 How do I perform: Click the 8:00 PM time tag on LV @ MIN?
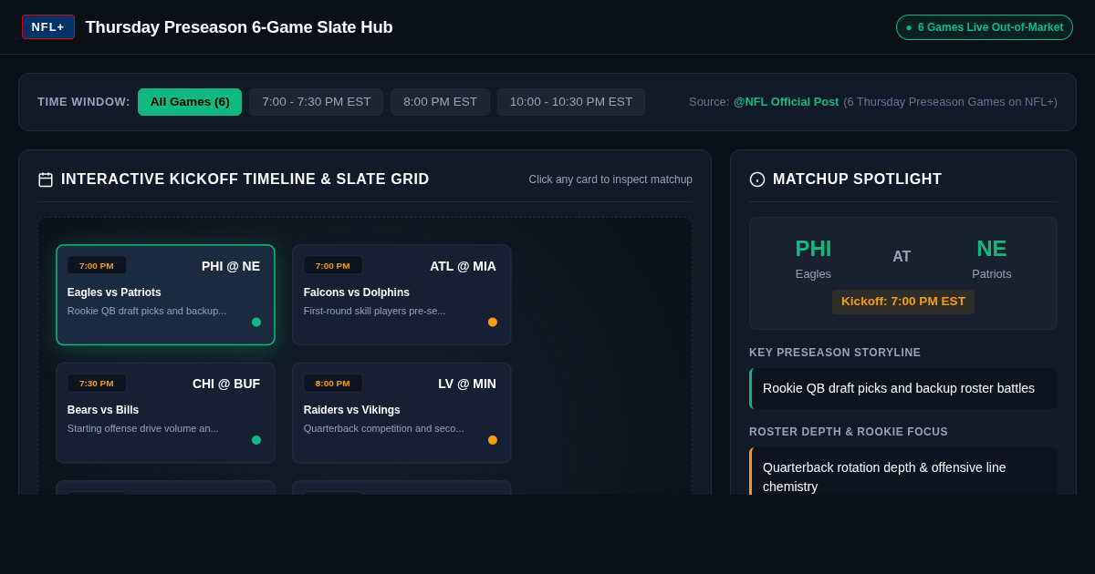point(333,384)
